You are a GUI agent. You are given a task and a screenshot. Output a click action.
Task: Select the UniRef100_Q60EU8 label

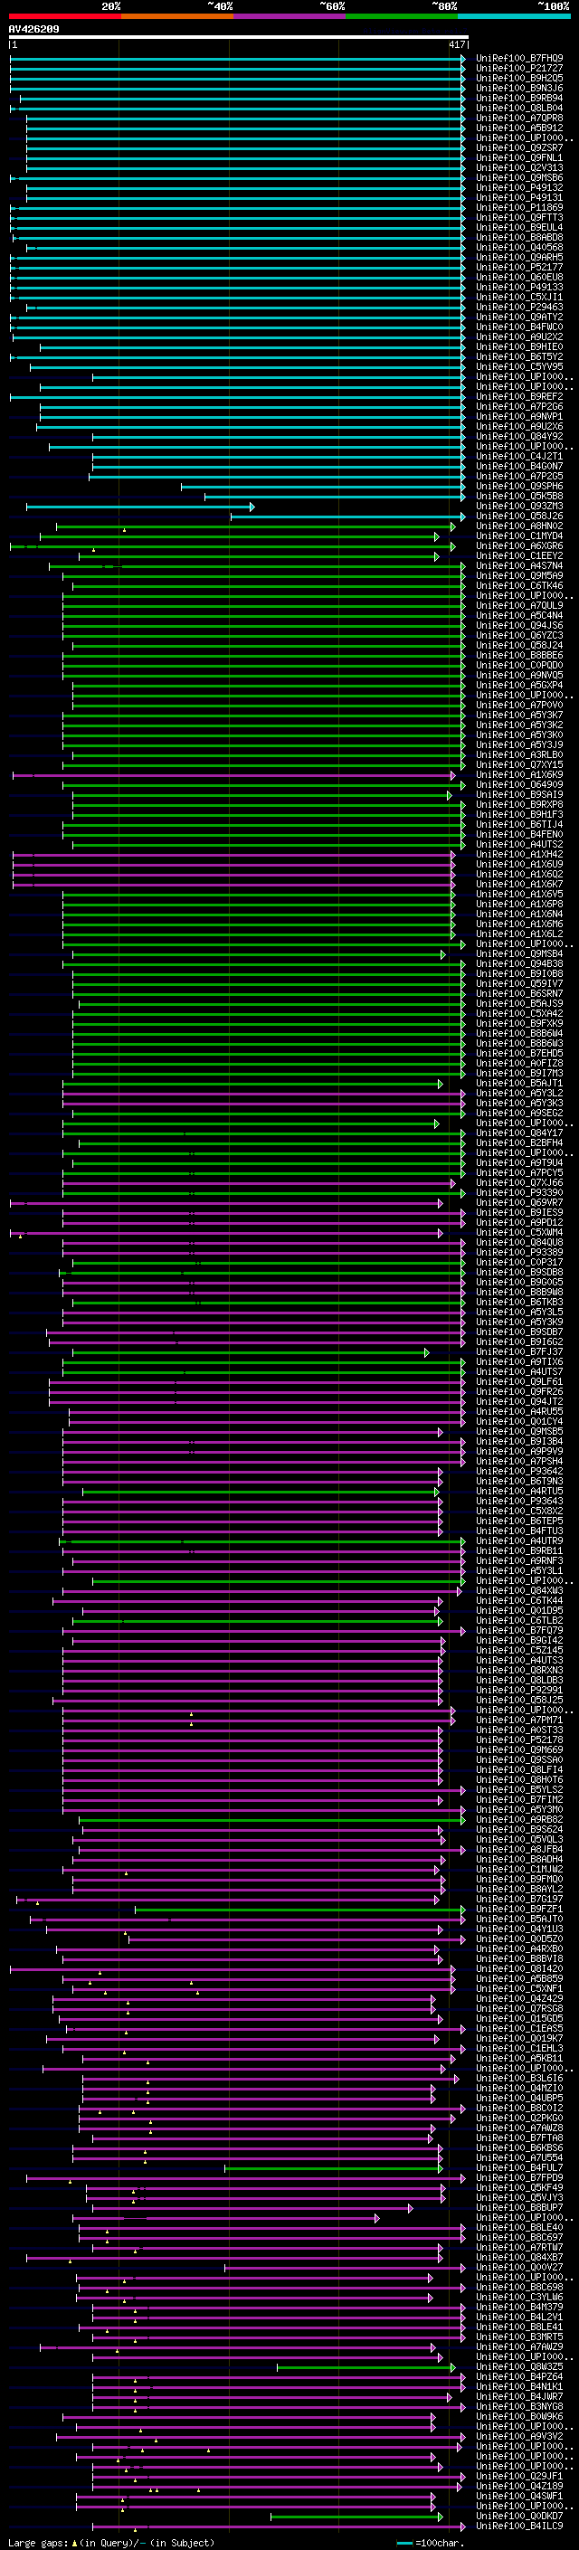[519, 277]
